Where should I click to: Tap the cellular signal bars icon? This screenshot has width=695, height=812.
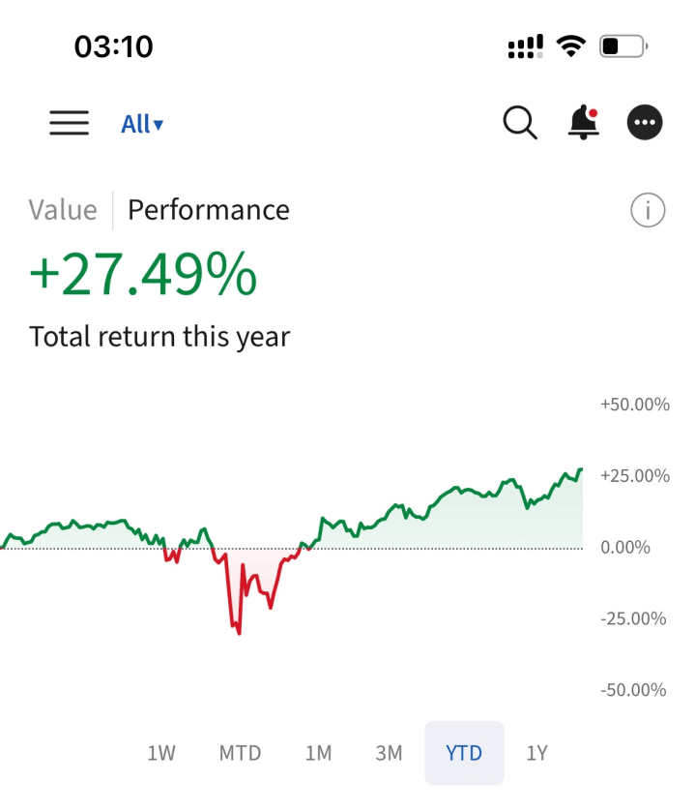click(525, 46)
